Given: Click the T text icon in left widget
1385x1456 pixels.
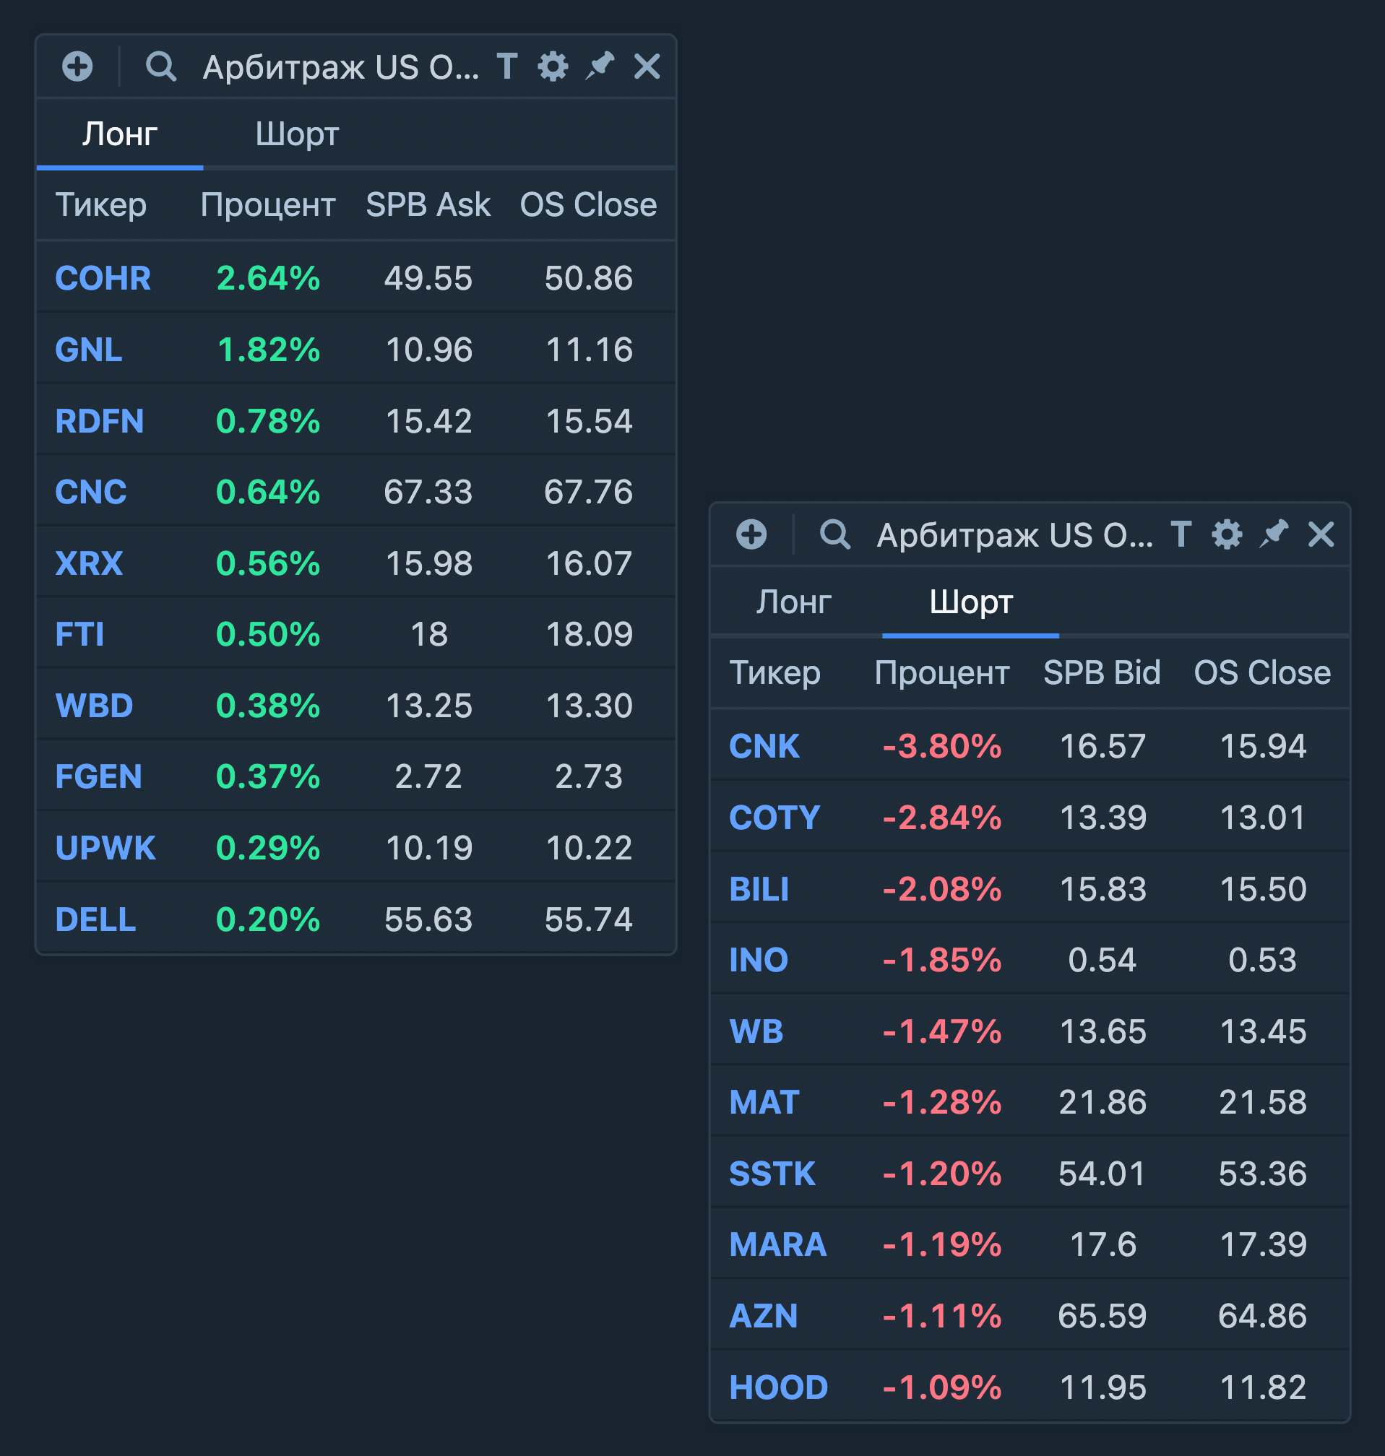Looking at the screenshot, I should click(506, 66).
